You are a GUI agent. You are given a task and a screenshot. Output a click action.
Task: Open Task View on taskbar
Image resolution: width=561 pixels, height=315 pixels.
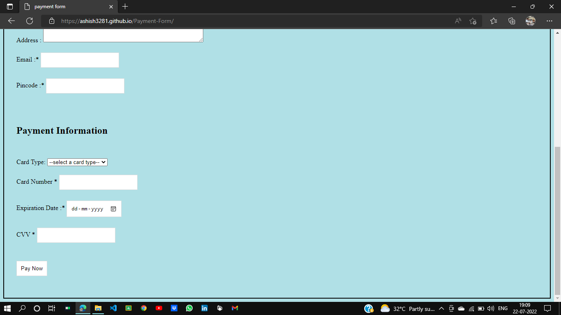[52, 308]
